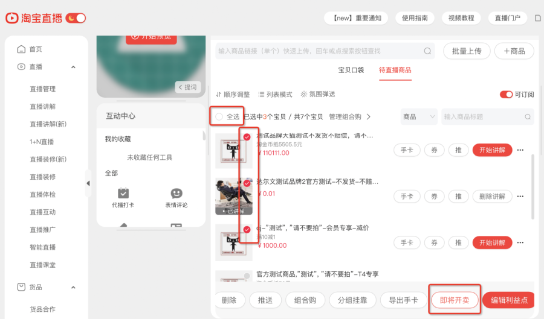Collapse the 直播 sidebar section chevron
Viewport: 544px width, 319px height.
[73, 67]
